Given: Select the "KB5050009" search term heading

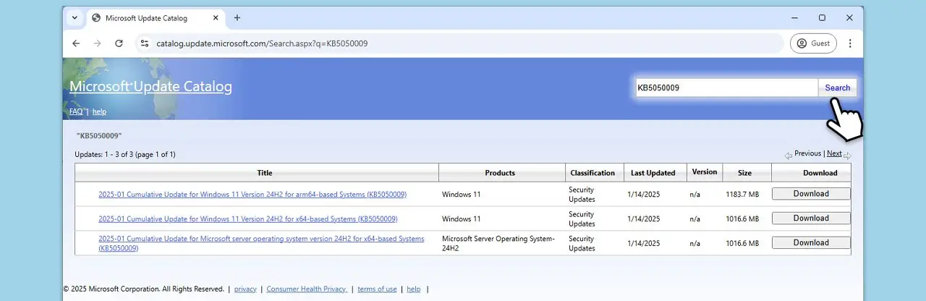Looking at the screenshot, I should point(99,135).
